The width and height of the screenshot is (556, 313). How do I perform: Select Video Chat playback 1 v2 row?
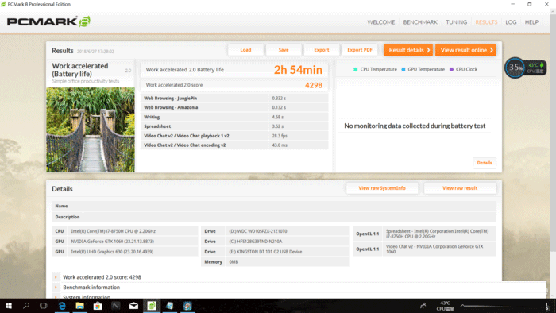[x=234, y=136]
